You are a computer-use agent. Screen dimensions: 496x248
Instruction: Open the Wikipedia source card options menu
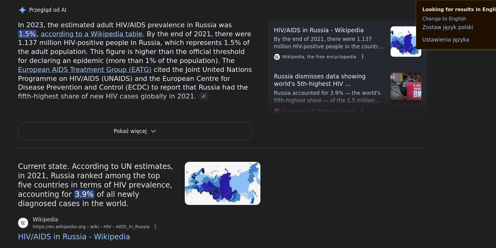[362, 56]
